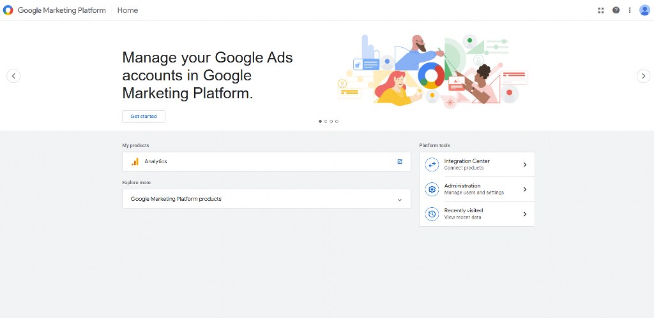Go to next carousel slide arrow

tap(643, 76)
